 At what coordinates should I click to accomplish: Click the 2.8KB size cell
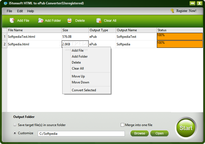click(x=75, y=44)
